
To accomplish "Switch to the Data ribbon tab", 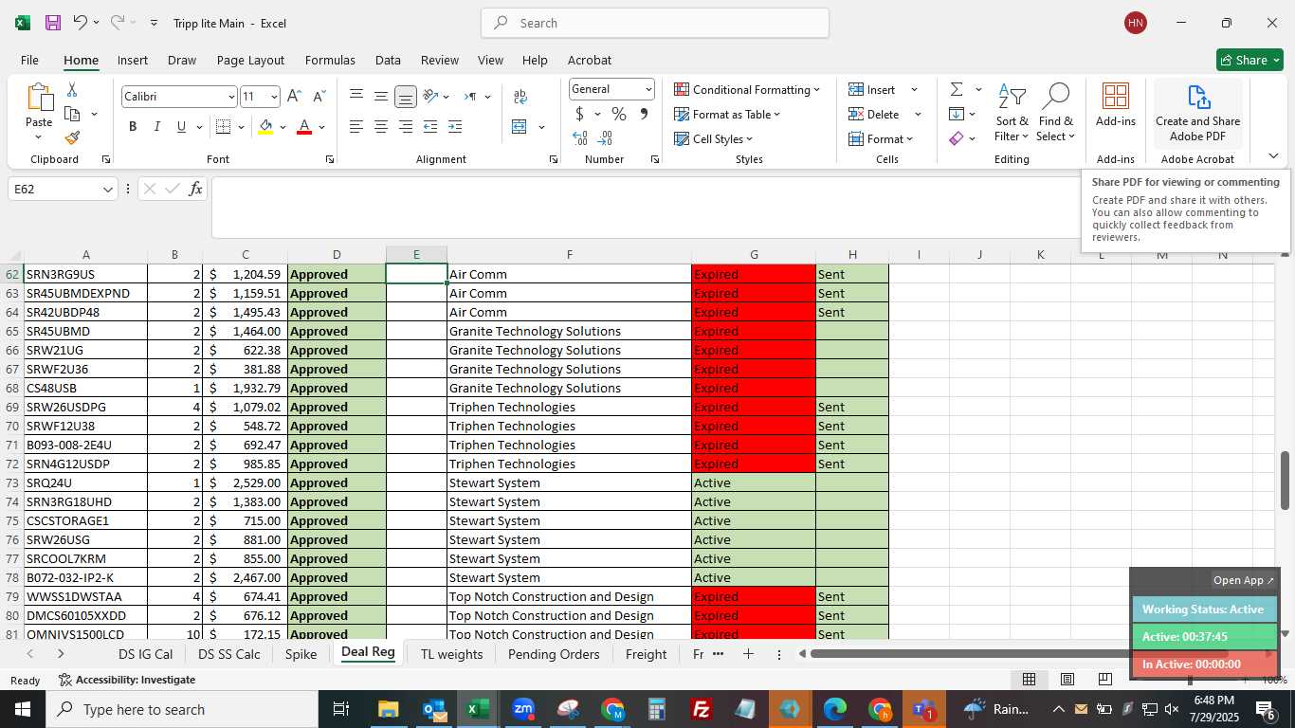I will [388, 60].
